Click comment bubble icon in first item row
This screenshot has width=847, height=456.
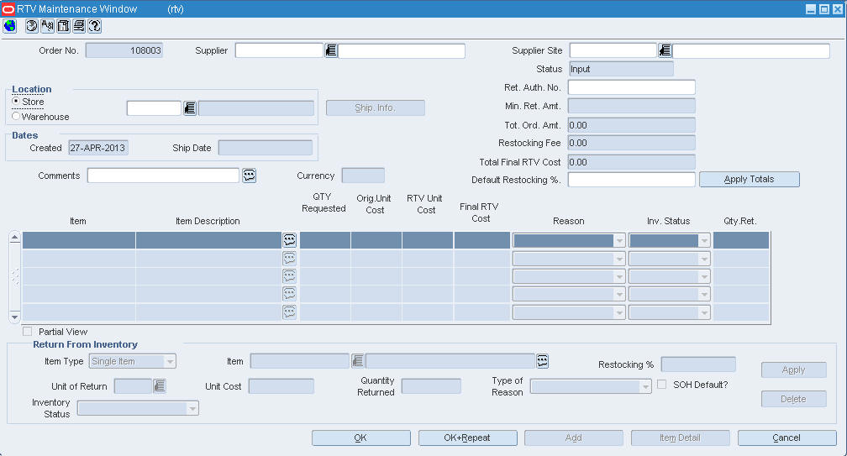pos(290,240)
